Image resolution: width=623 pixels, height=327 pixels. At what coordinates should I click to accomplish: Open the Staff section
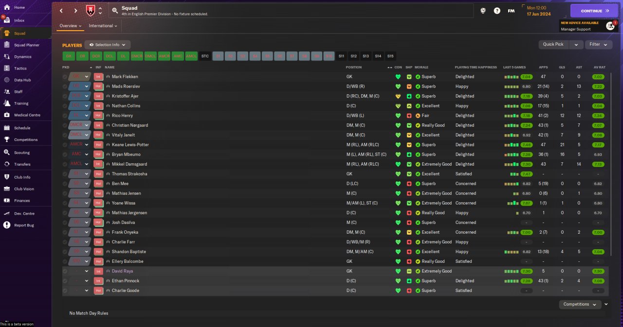coord(18,92)
